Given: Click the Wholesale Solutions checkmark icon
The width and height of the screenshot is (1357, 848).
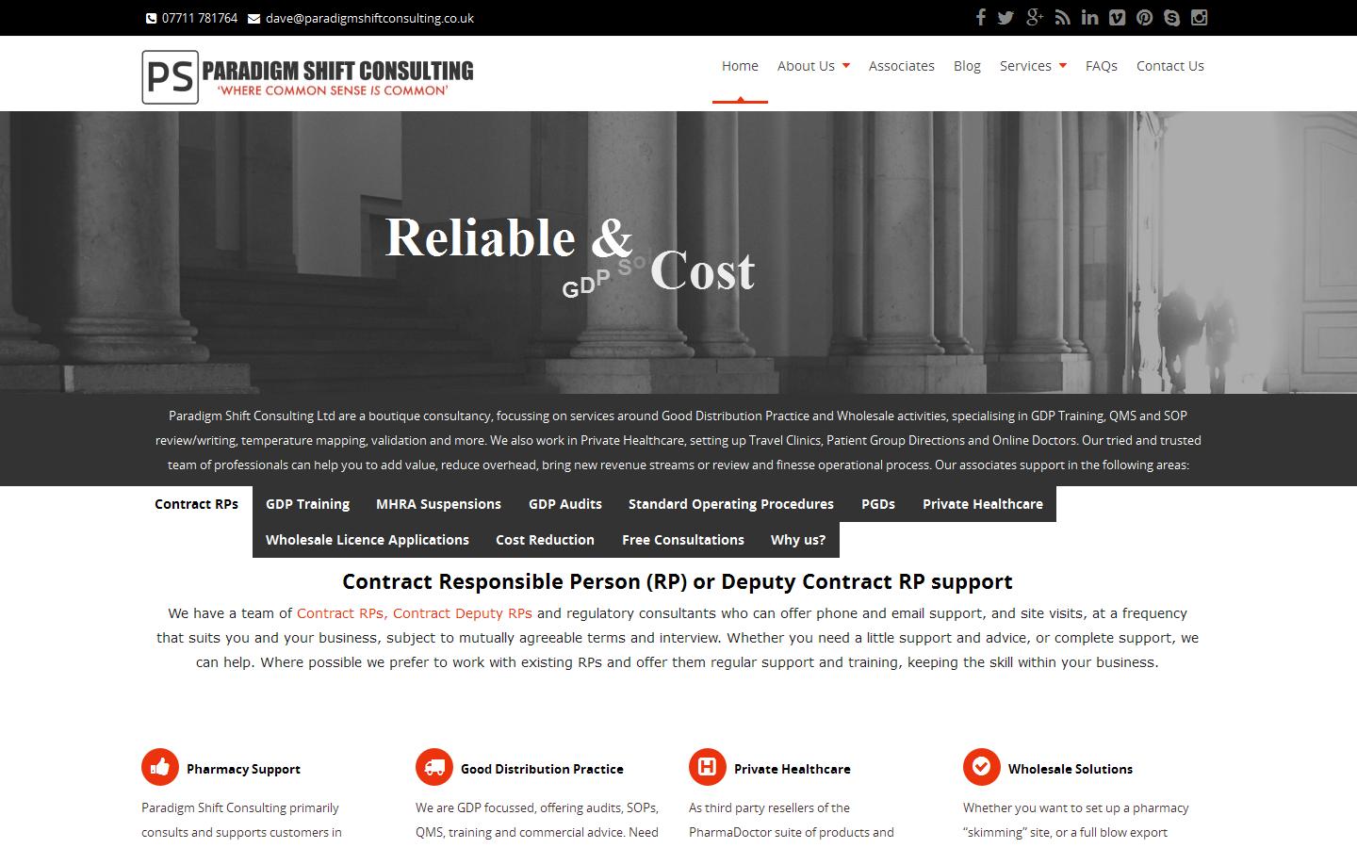Looking at the screenshot, I should [x=981, y=766].
